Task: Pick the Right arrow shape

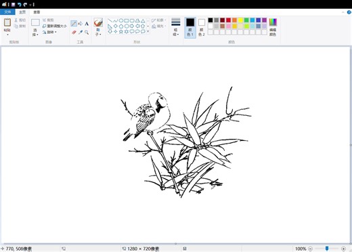Action: [x=132, y=26]
